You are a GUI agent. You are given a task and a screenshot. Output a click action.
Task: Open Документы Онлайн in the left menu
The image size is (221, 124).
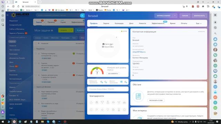coord(17,58)
